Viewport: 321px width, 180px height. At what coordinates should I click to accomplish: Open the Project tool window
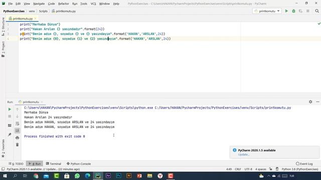tap(3, 49)
